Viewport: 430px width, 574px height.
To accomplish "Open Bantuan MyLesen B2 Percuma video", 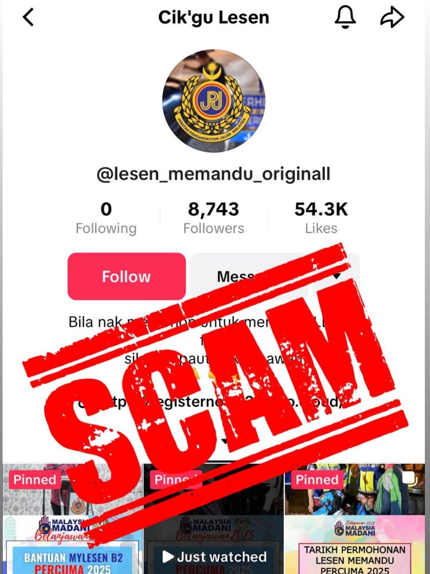I will tap(72, 519).
